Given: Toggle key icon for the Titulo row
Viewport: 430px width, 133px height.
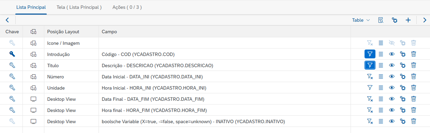Looking at the screenshot, I should (x=12, y=65).
